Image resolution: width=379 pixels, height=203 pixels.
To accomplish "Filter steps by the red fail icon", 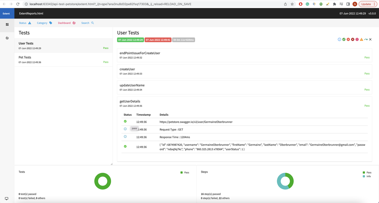I will (348, 39).
